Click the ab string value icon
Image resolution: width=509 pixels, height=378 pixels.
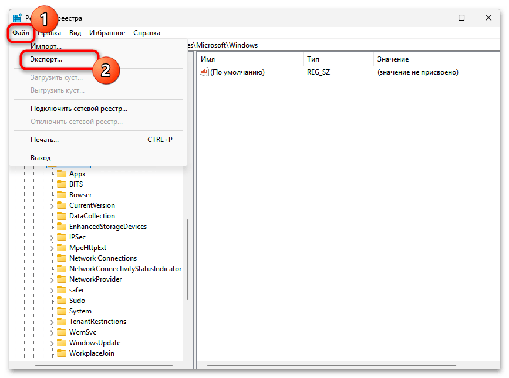pos(204,72)
